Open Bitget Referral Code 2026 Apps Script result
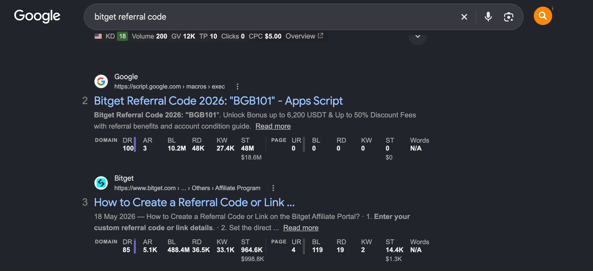The width and height of the screenshot is (593, 271). 218,101
